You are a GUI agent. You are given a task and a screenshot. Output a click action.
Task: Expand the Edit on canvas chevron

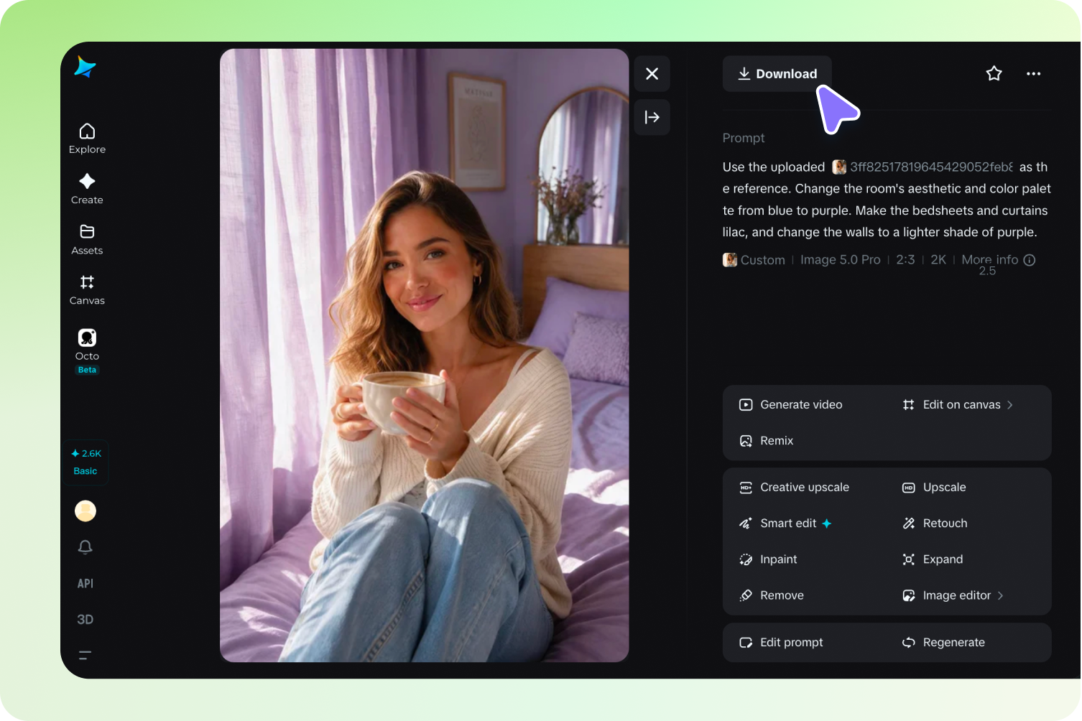click(x=1010, y=405)
